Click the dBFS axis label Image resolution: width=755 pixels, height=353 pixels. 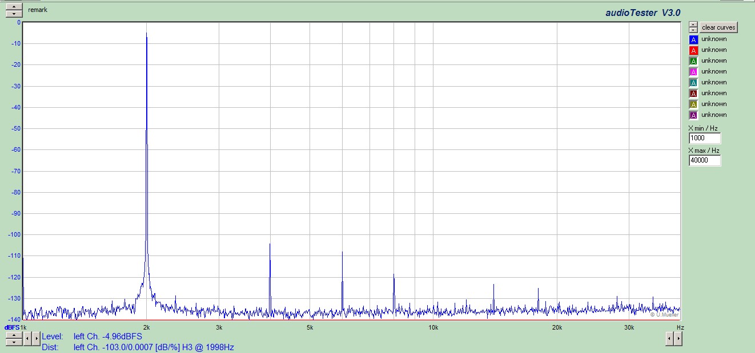(x=12, y=327)
